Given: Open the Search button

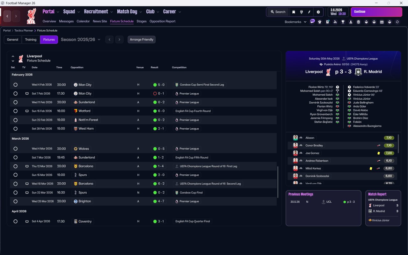Looking at the screenshot, I should pyautogui.click(x=278, y=12).
